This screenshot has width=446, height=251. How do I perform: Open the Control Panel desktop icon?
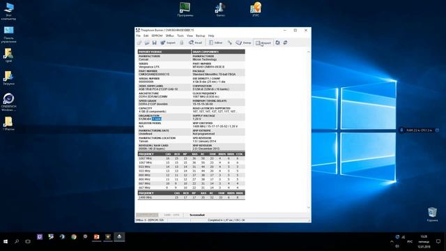[9, 34]
